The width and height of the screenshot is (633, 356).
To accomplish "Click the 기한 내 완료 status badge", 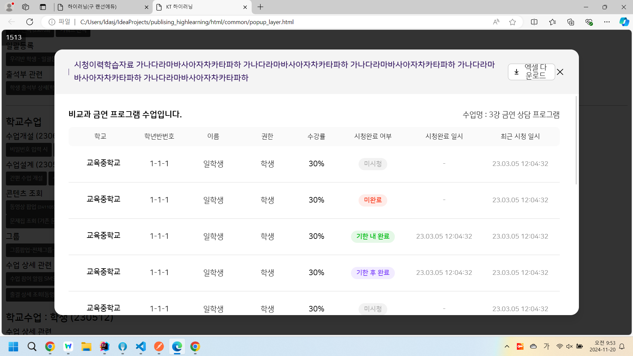I will (373, 236).
